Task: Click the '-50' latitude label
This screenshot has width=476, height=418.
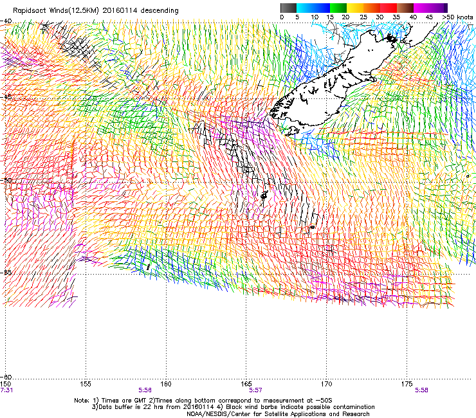Action: pyautogui.click(x=6, y=180)
